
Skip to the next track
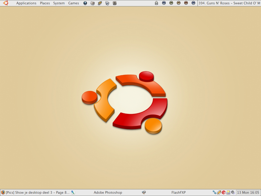point(193,3)
